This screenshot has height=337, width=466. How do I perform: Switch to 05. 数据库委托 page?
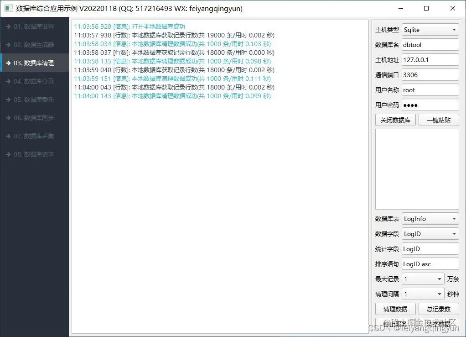34,100
